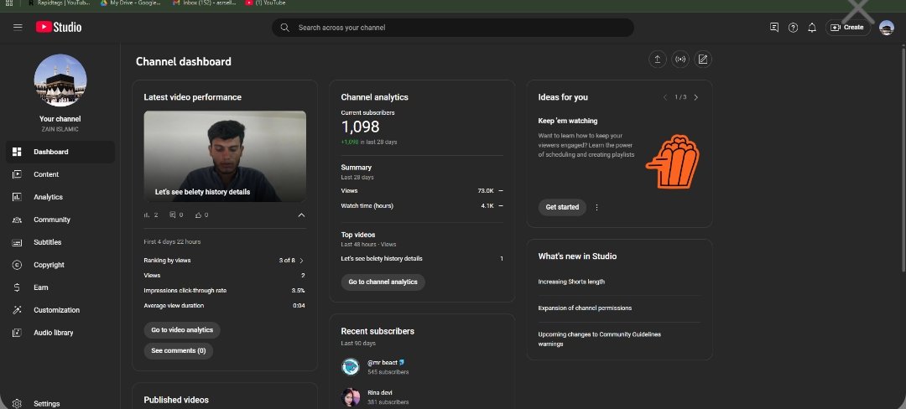Image resolution: width=906 pixels, height=409 pixels.
Task: Click the video views count icon
Action: click(x=146, y=215)
